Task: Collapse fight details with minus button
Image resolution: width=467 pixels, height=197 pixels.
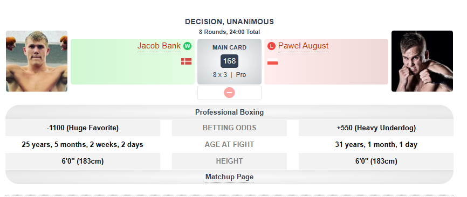Action: [x=229, y=93]
